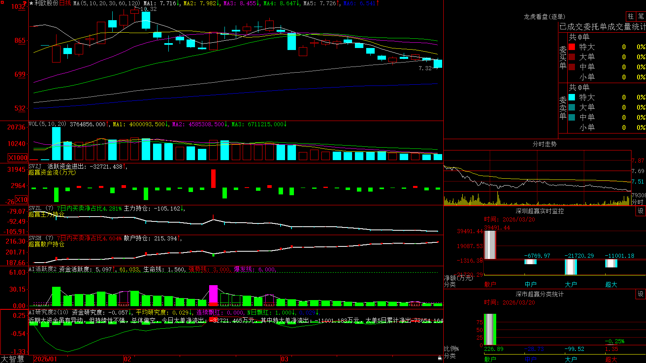Click the 爆发线: 6.000 value
The width and height of the screenshot is (646, 363).
[255, 269]
